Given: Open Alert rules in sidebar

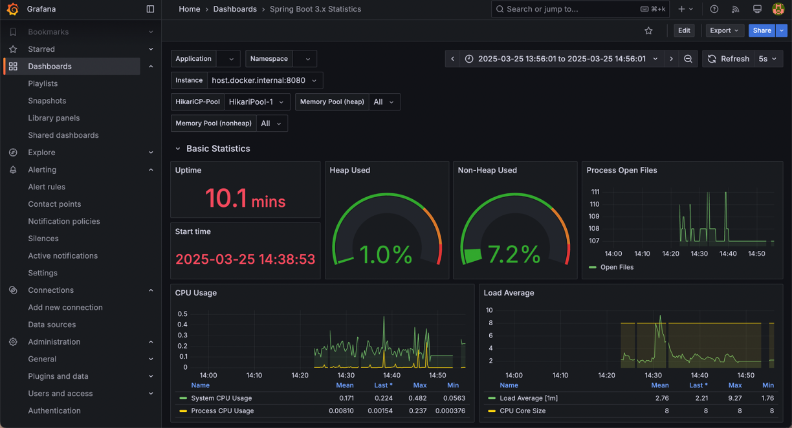Looking at the screenshot, I should coord(47,187).
